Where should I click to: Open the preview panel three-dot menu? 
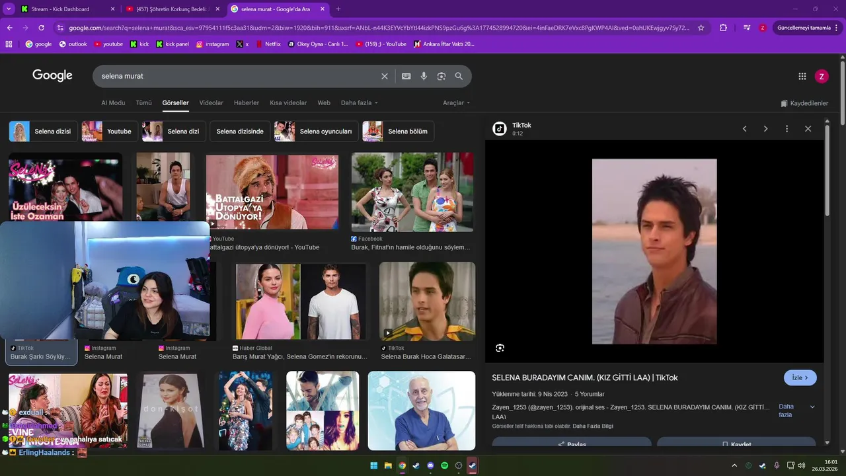pyautogui.click(x=787, y=129)
